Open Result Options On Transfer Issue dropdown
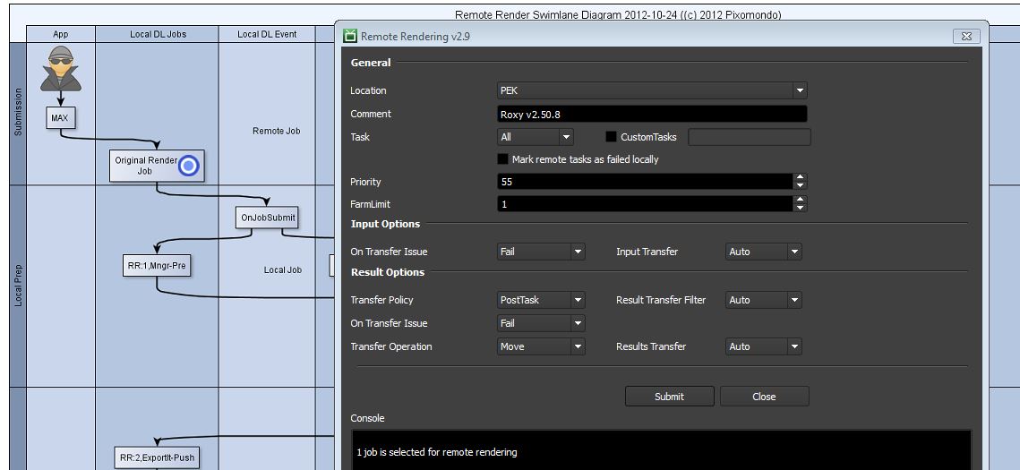 click(541, 323)
